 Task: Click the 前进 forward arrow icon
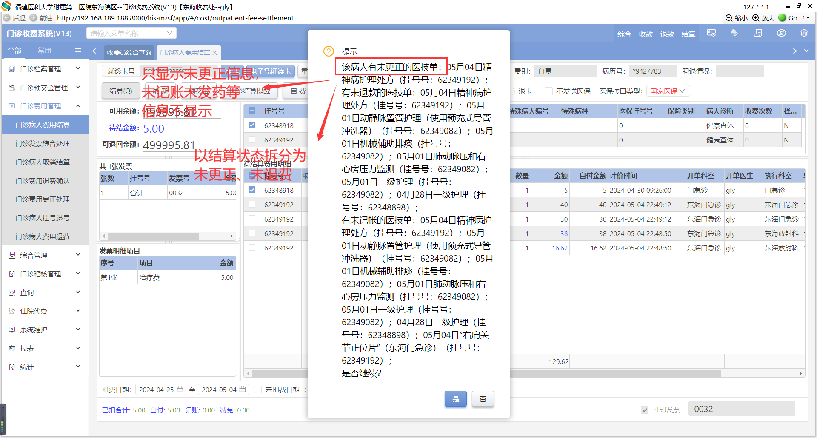pos(33,18)
